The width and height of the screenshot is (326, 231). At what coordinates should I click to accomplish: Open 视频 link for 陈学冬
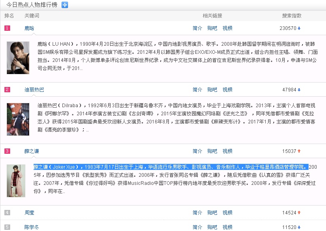coord(227,227)
